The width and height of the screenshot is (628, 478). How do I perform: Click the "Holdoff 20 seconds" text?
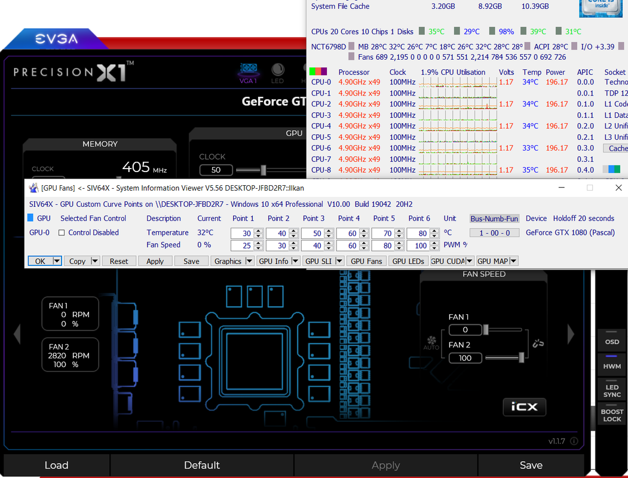(x=584, y=219)
